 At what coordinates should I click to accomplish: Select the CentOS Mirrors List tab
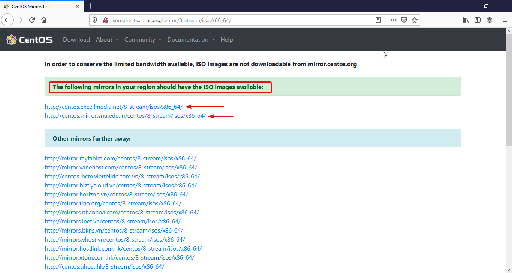point(43,6)
